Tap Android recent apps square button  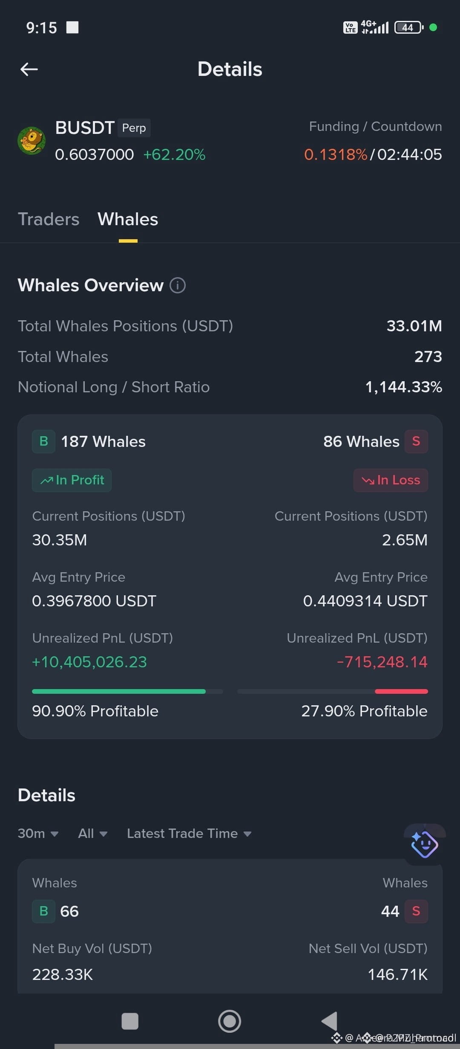click(130, 1021)
